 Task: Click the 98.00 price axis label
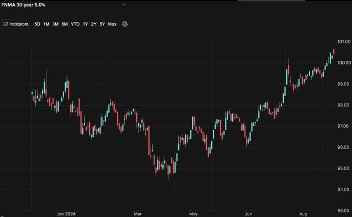coord(343,105)
